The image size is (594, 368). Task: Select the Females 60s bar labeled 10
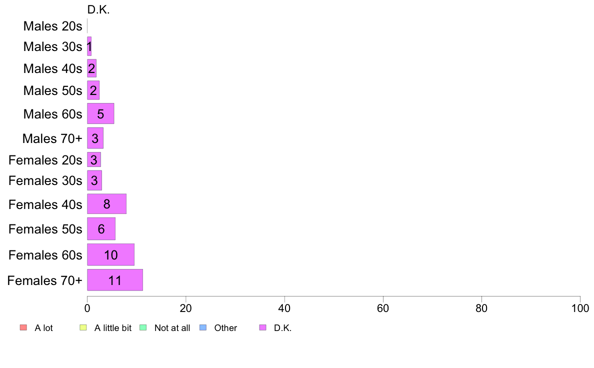point(110,254)
